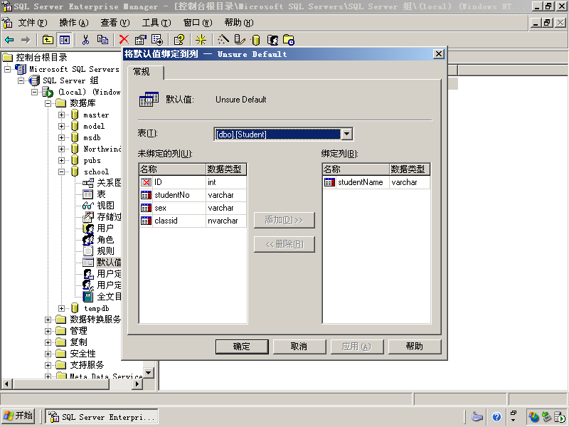Select the 存储过程 stored procedures node

[109, 217]
